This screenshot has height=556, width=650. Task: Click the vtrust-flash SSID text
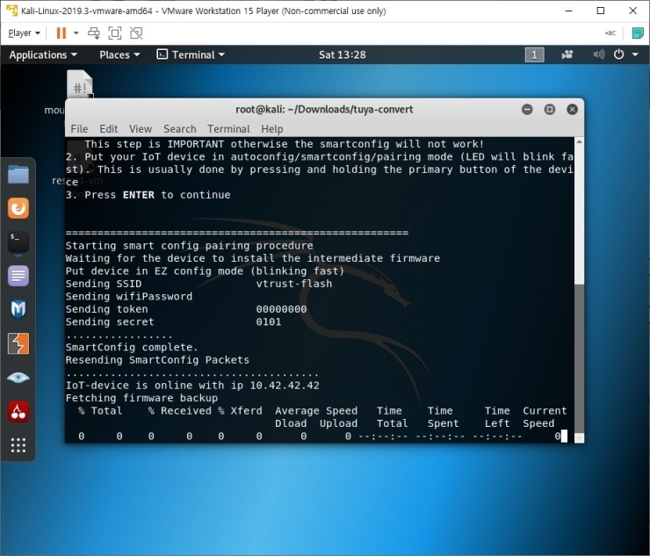click(294, 284)
